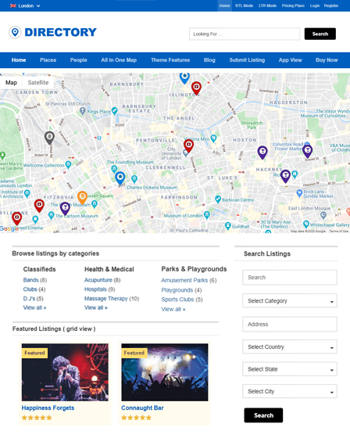Open Submit Listing in the nav bar
350x438 pixels.
click(x=247, y=60)
